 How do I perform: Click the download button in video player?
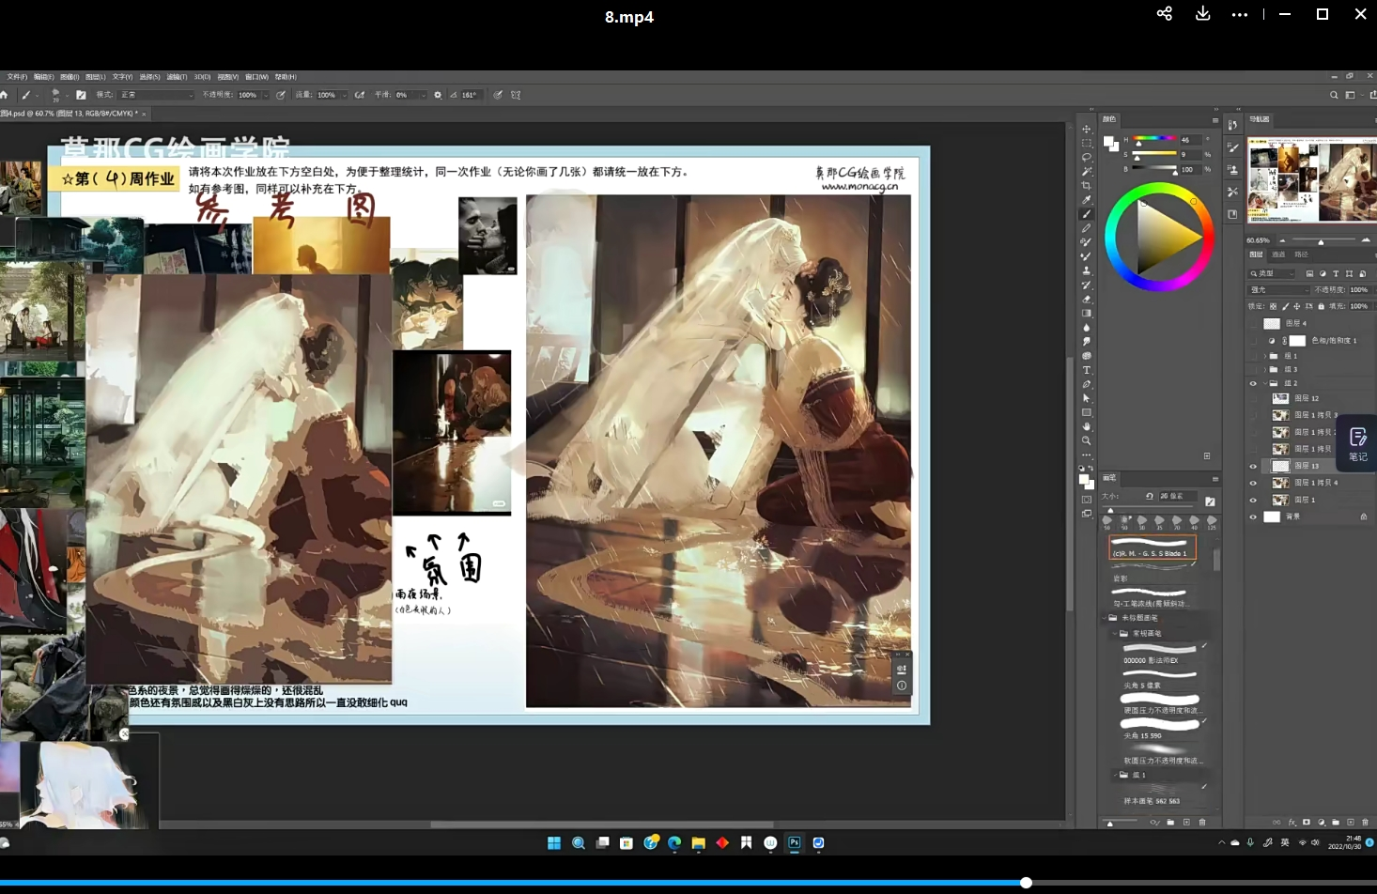pos(1202,14)
